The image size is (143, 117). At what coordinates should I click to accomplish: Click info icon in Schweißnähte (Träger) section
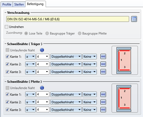pos(42,50)
